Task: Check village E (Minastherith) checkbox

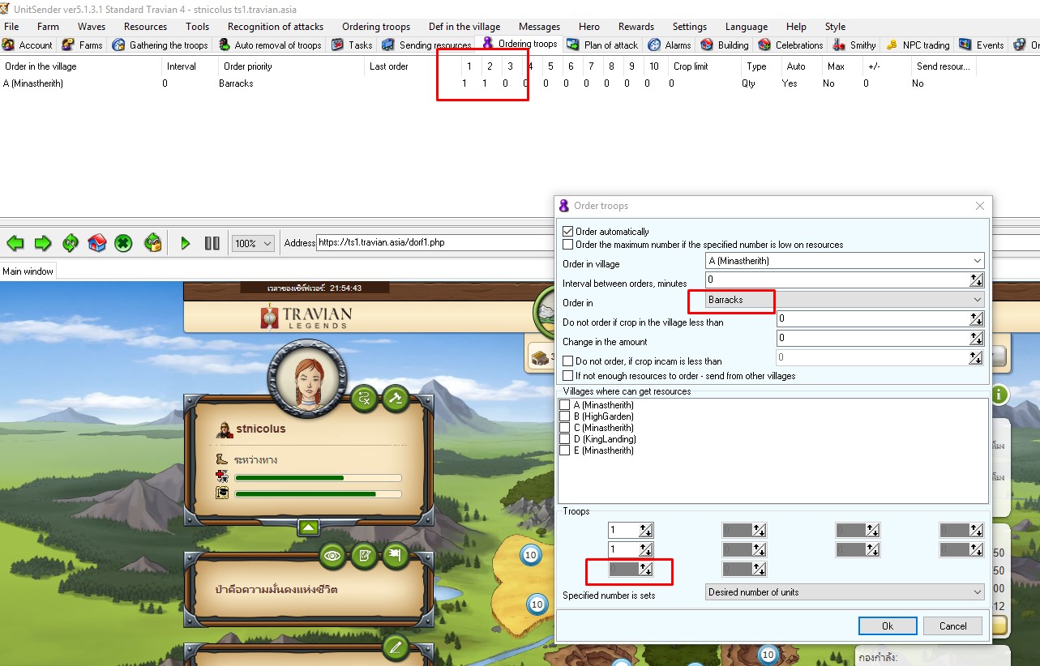Action: 565,450
